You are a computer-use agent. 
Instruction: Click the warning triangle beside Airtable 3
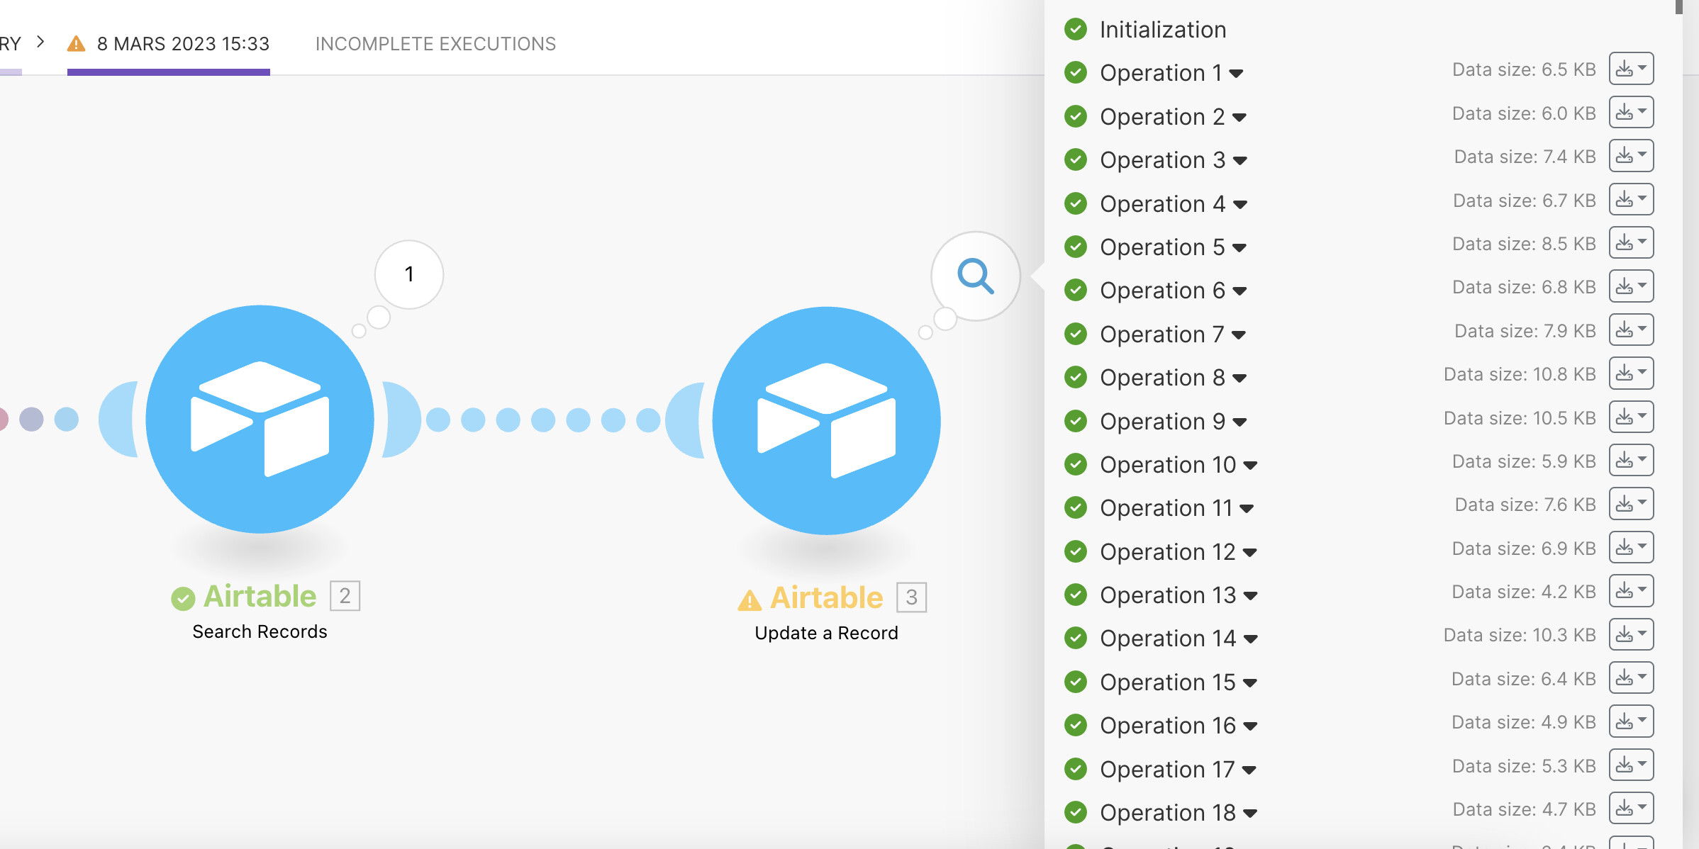[750, 600]
